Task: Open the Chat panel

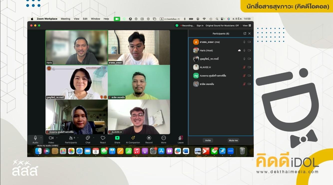Action: 88,138
